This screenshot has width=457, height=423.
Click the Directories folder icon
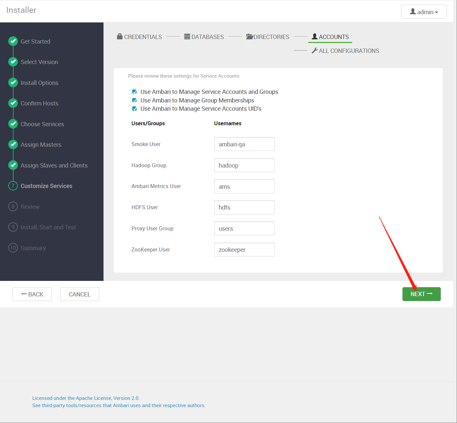click(x=249, y=36)
